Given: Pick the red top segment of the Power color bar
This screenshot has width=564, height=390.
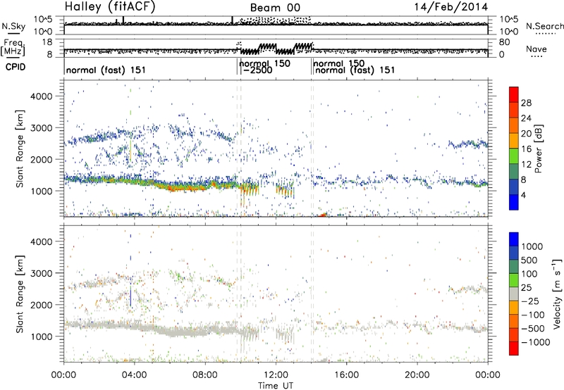Looking at the screenshot, I should tap(514, 95).
